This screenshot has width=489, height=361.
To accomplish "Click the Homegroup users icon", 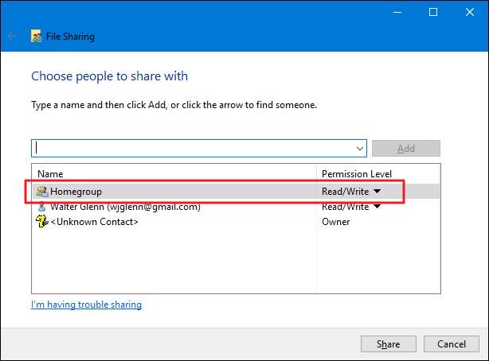I will click(42, 192).
